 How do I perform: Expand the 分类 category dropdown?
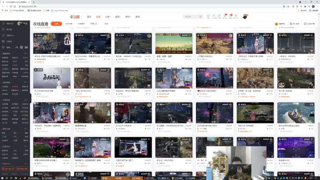(x=108, y=17)
